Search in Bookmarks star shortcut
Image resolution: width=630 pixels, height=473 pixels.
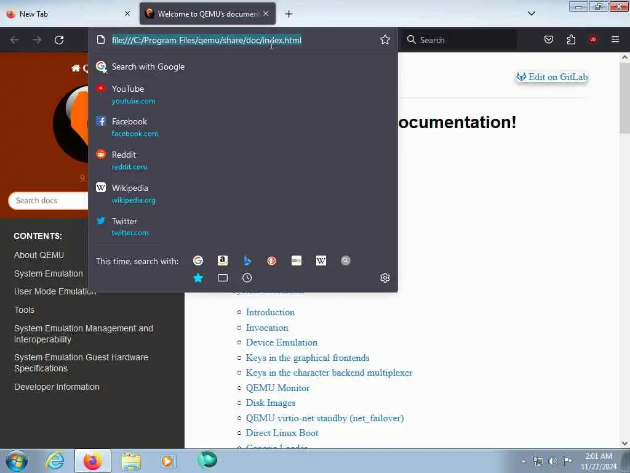[197, 278]
